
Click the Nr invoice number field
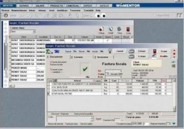tap(113, 71)
